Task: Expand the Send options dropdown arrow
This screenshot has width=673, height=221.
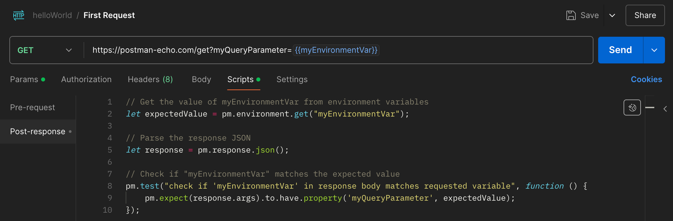Action: pos(654,50)
